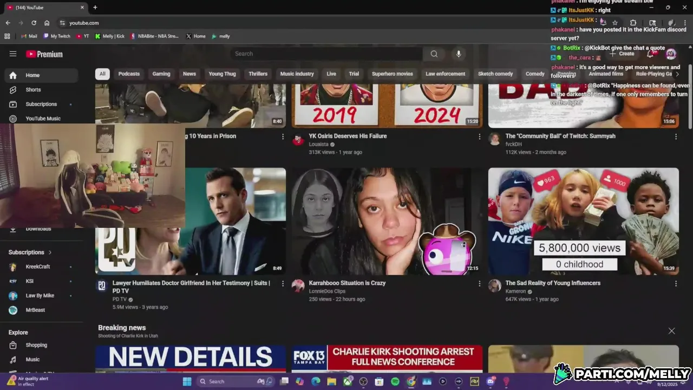
Task: Open the Kameron channel name link
Action: (x=515, y=291)
